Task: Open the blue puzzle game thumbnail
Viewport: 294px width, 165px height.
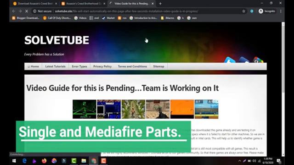Action: [109, 109]
